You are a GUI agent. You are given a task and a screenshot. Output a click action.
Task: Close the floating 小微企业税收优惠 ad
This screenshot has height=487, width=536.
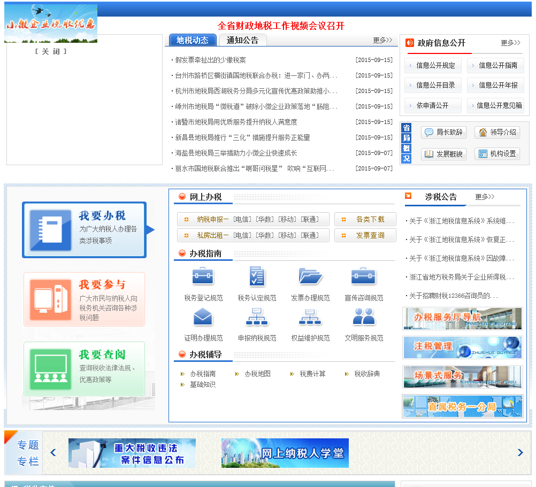[x=51, y=51]
